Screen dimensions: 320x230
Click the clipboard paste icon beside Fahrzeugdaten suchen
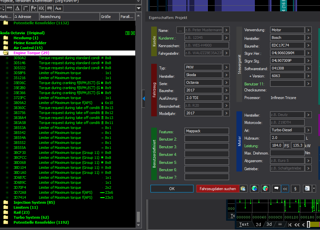coord(243,189)
